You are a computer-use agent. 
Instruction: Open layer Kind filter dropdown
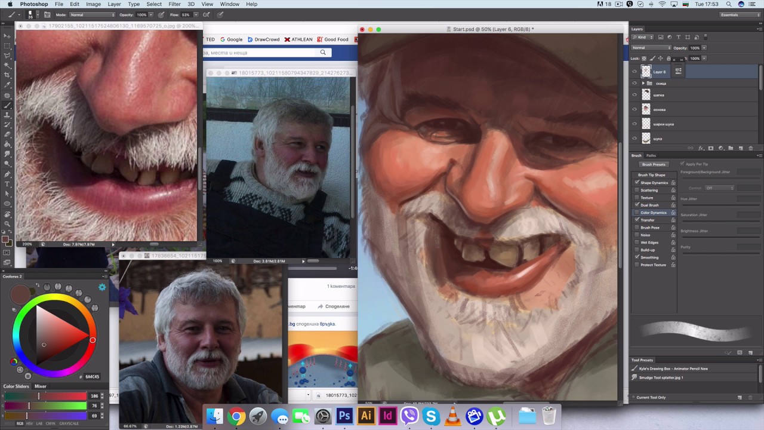click(643, 37)
